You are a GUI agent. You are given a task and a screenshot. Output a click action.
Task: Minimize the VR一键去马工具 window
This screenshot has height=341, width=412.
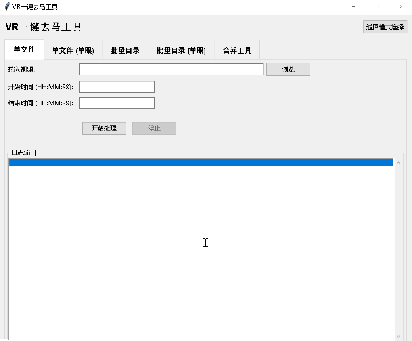point(353,7)
